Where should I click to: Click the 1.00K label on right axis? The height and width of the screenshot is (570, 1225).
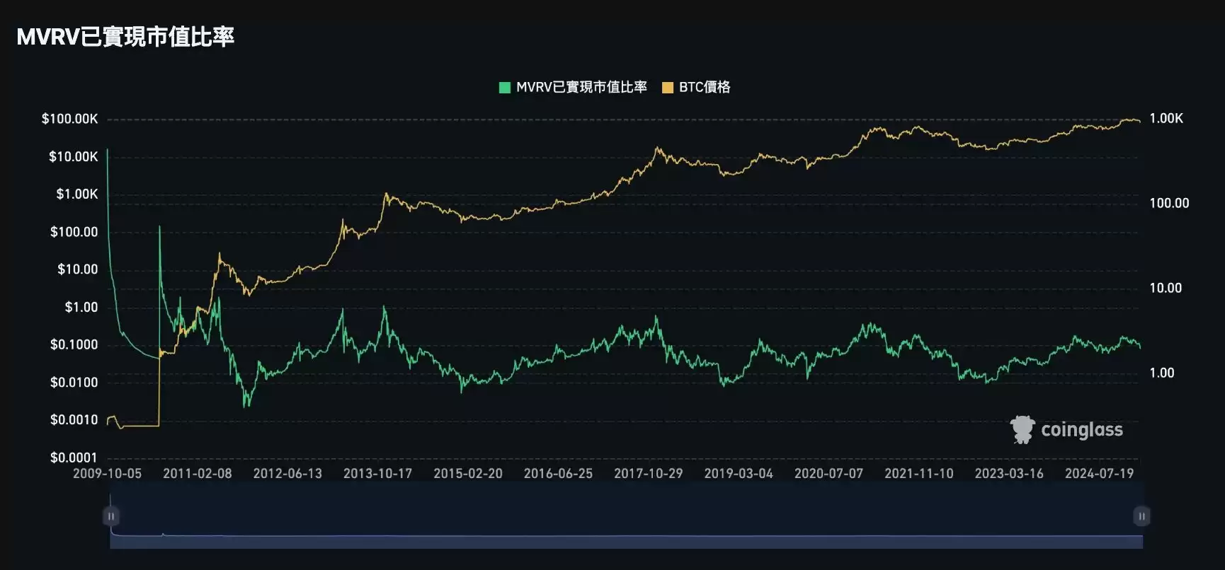(1166, 118)
